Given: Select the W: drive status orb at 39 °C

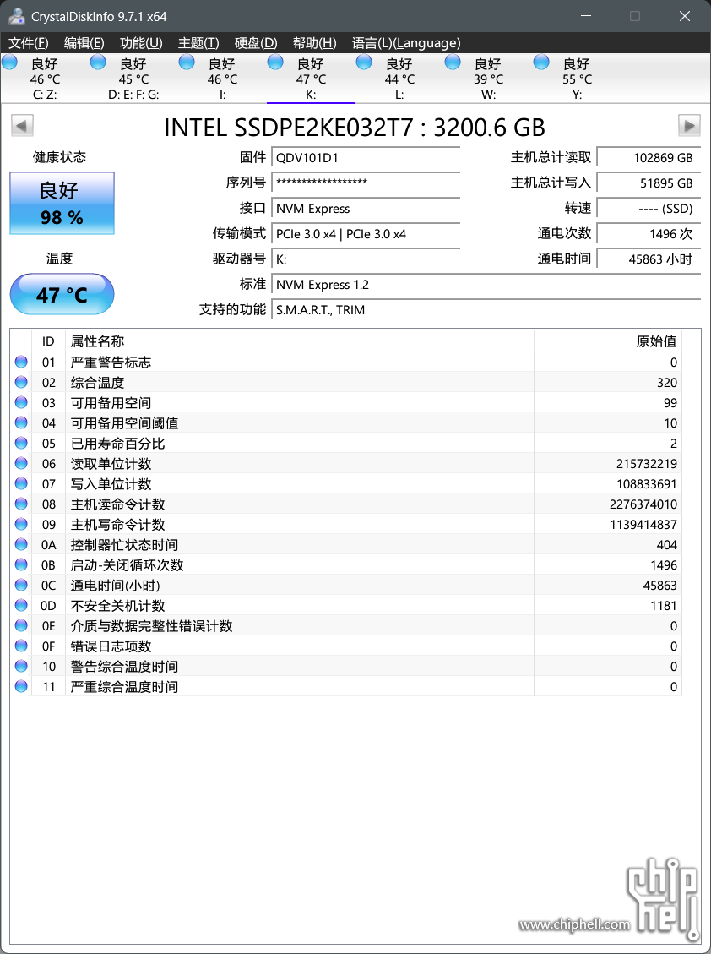Looking at the screenshot, I should click(453, 63).
